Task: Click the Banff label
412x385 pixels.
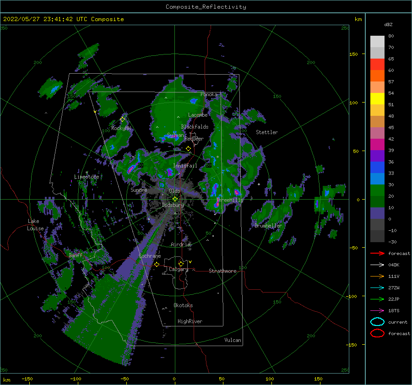Action: tap(76, 255)
